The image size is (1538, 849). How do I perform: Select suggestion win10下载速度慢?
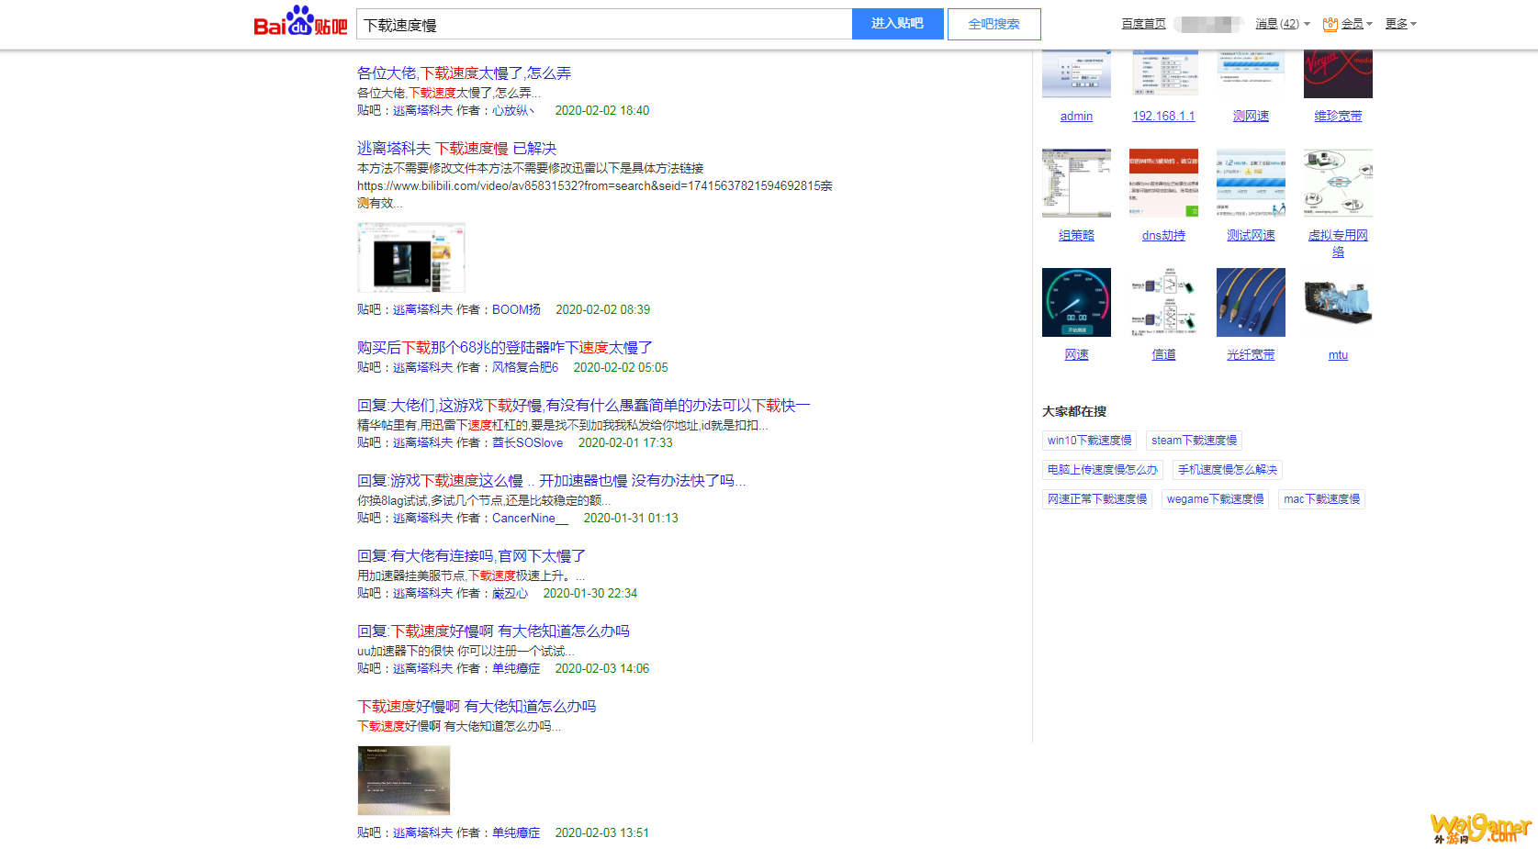pyautogui.click(x=1089, y=441)
